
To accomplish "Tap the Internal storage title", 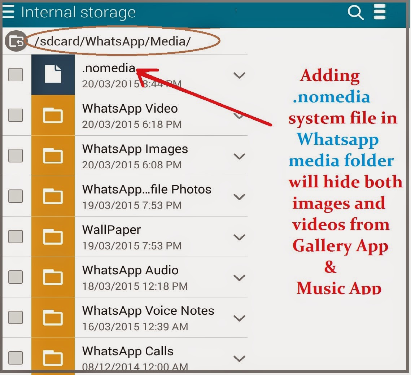I will pos(78,13).
